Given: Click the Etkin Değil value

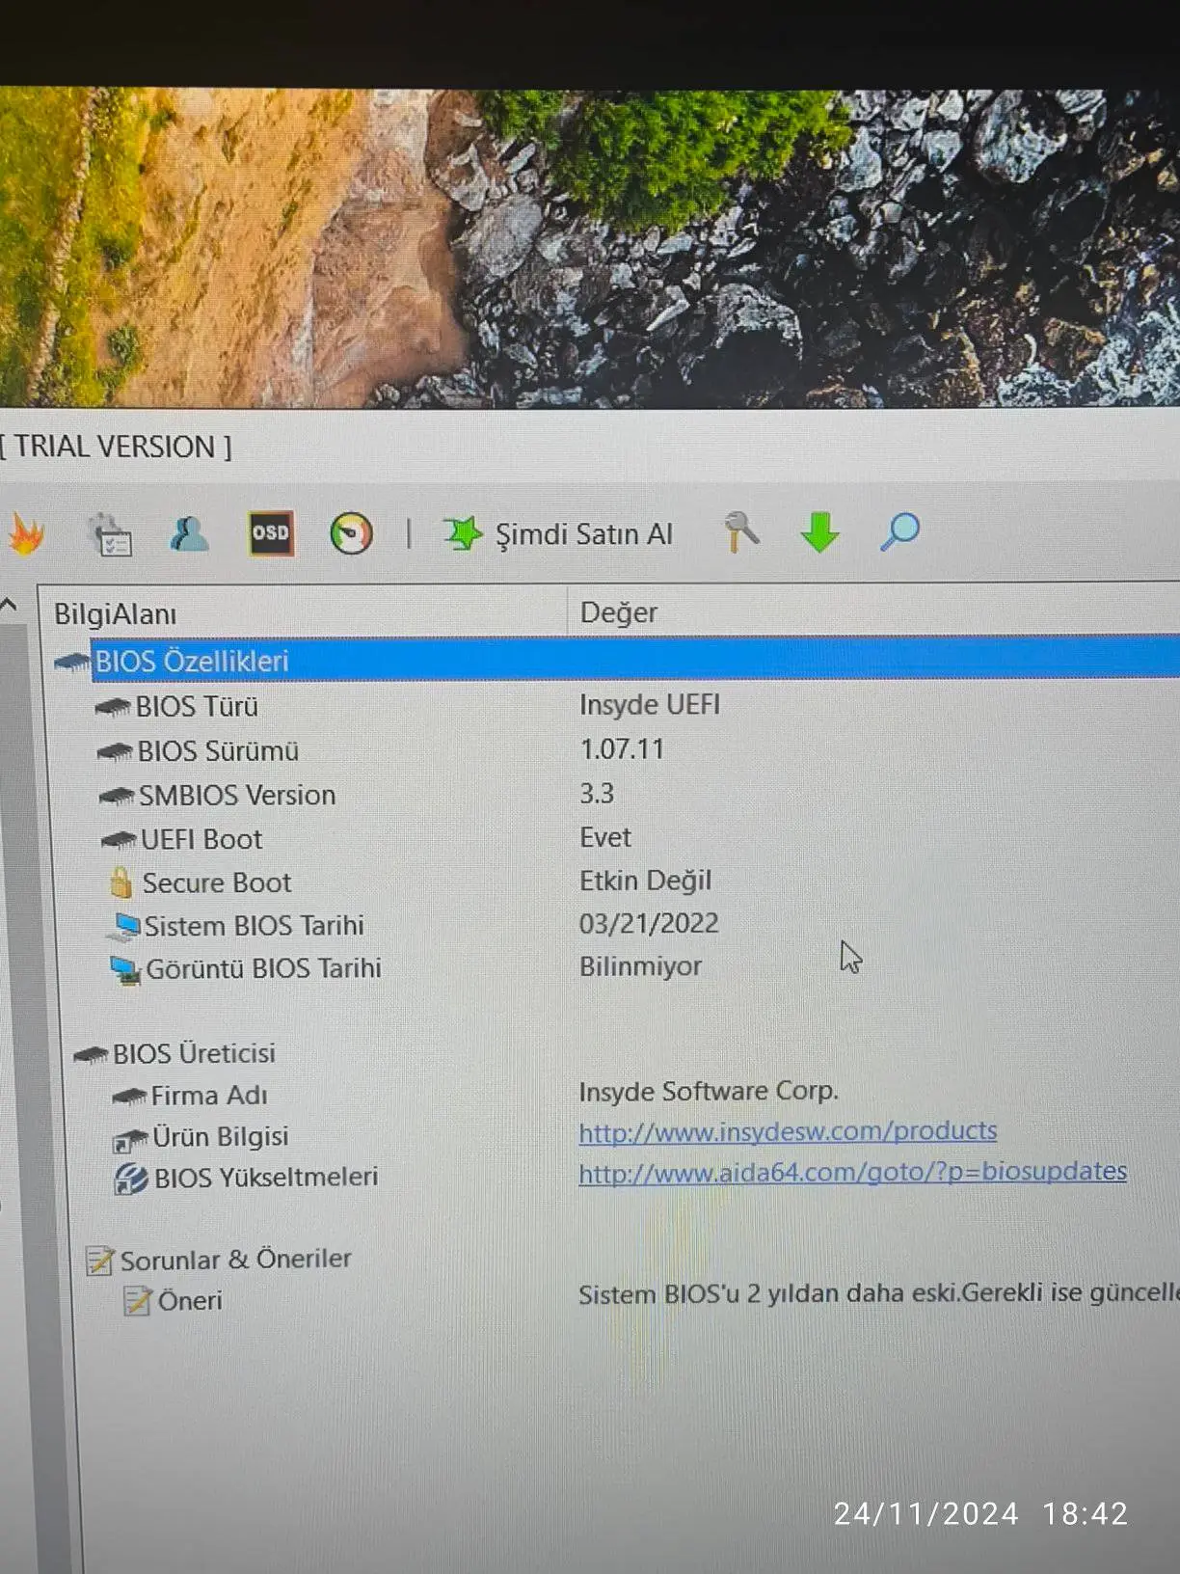Looking at the screenshot, I should 645,880.
